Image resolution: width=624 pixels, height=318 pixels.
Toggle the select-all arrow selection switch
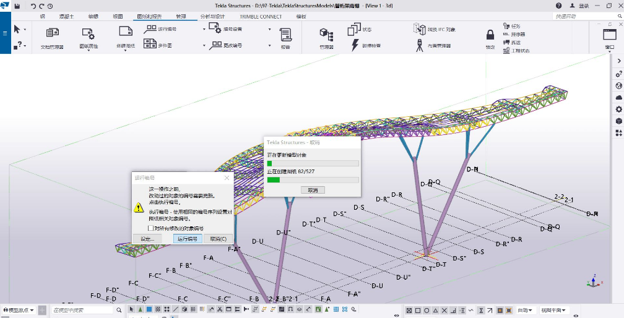(x=132, y=309)
